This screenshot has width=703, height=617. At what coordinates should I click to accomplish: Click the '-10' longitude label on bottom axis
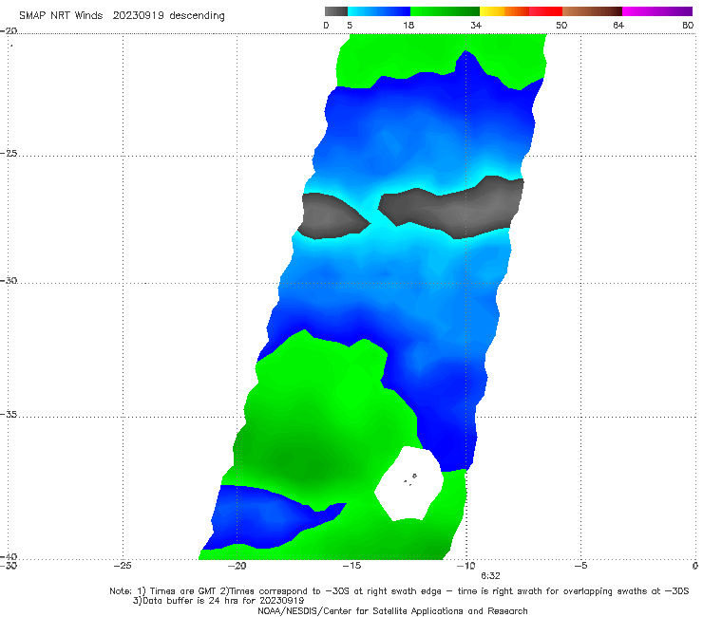[465, 566]
